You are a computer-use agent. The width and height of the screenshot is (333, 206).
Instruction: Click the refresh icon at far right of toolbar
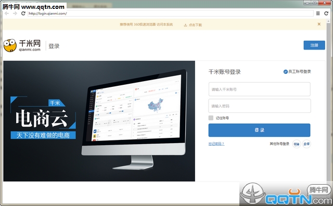(326, 14)
